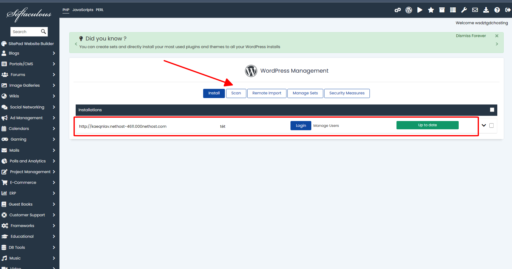Click the Calendars icon in sidebar
Image resolution: width=512 pixels, height=269 pixels.
[x=4, y=129]
